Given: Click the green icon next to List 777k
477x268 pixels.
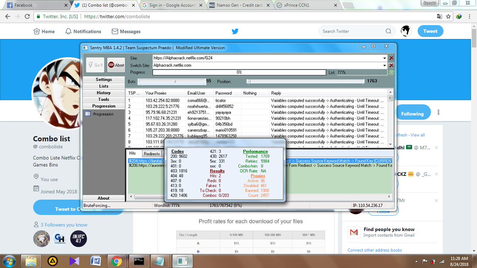Looking at the screenshot, I should coord(391,73).
